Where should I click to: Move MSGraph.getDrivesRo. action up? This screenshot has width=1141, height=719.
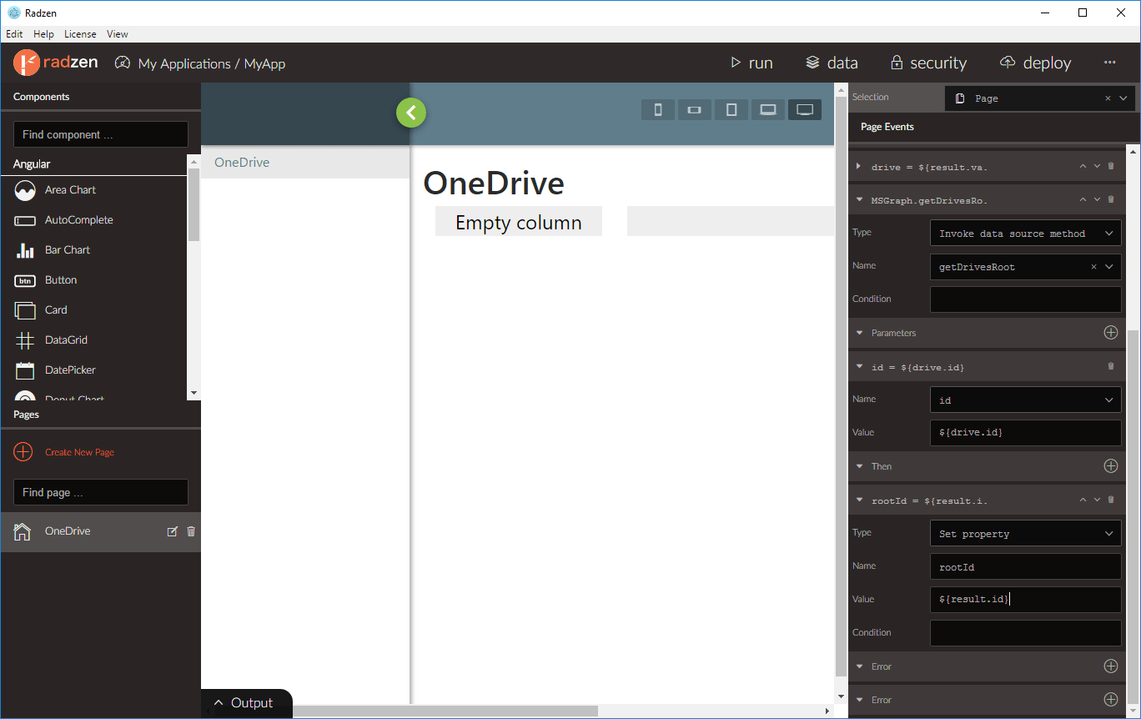point(1083,199)
